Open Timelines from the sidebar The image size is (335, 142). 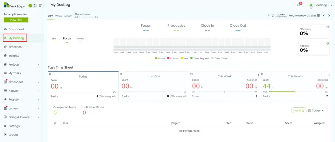pos(15,47)
